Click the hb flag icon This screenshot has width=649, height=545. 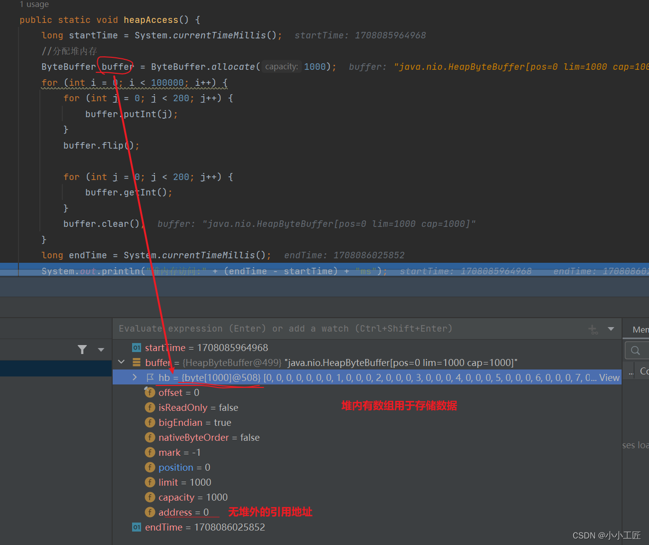pos(150,377)
